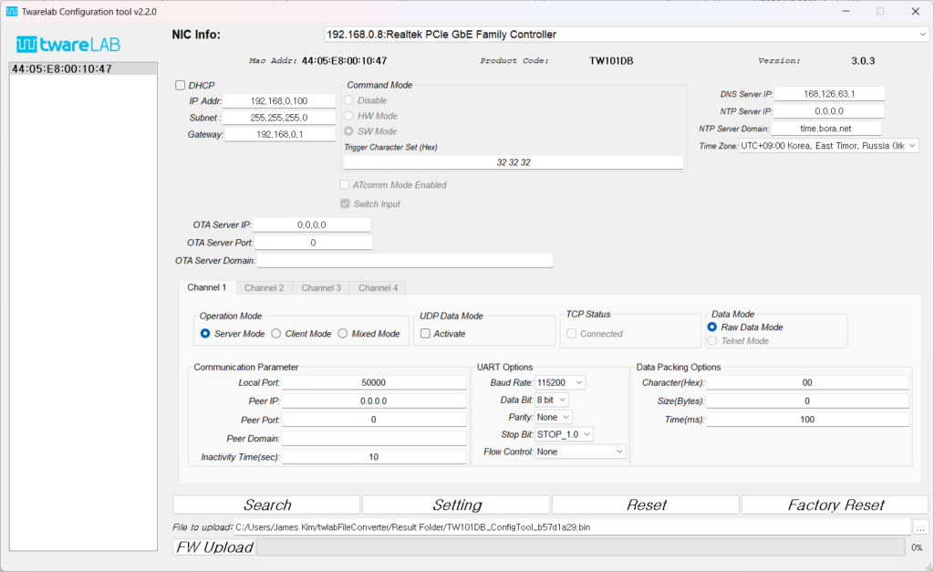This screenshot has height=572, width=934.
Task: Open the Stop Bit dropdown
Action: pyautogui.click(x=564, y=434)
